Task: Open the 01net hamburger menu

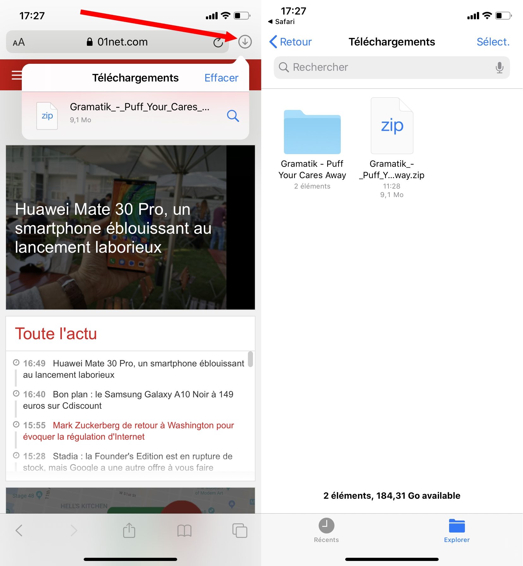Action: click(x=16, y=75)
